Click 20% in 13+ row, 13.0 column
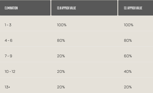This screenshot has height=93, width=153. (61, 87)
